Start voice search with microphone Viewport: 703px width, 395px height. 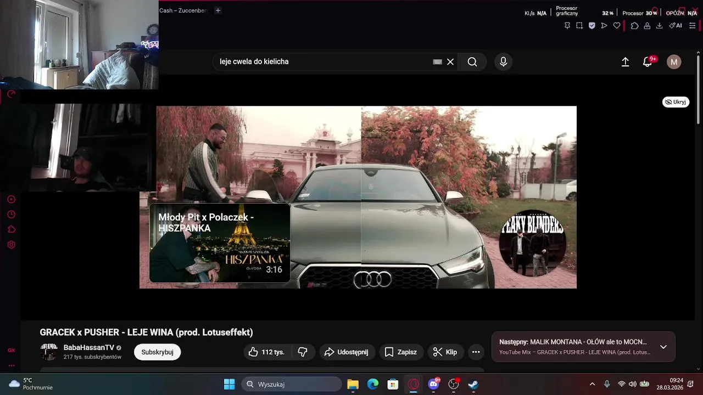pyautogui.click(x=503, y=62)
